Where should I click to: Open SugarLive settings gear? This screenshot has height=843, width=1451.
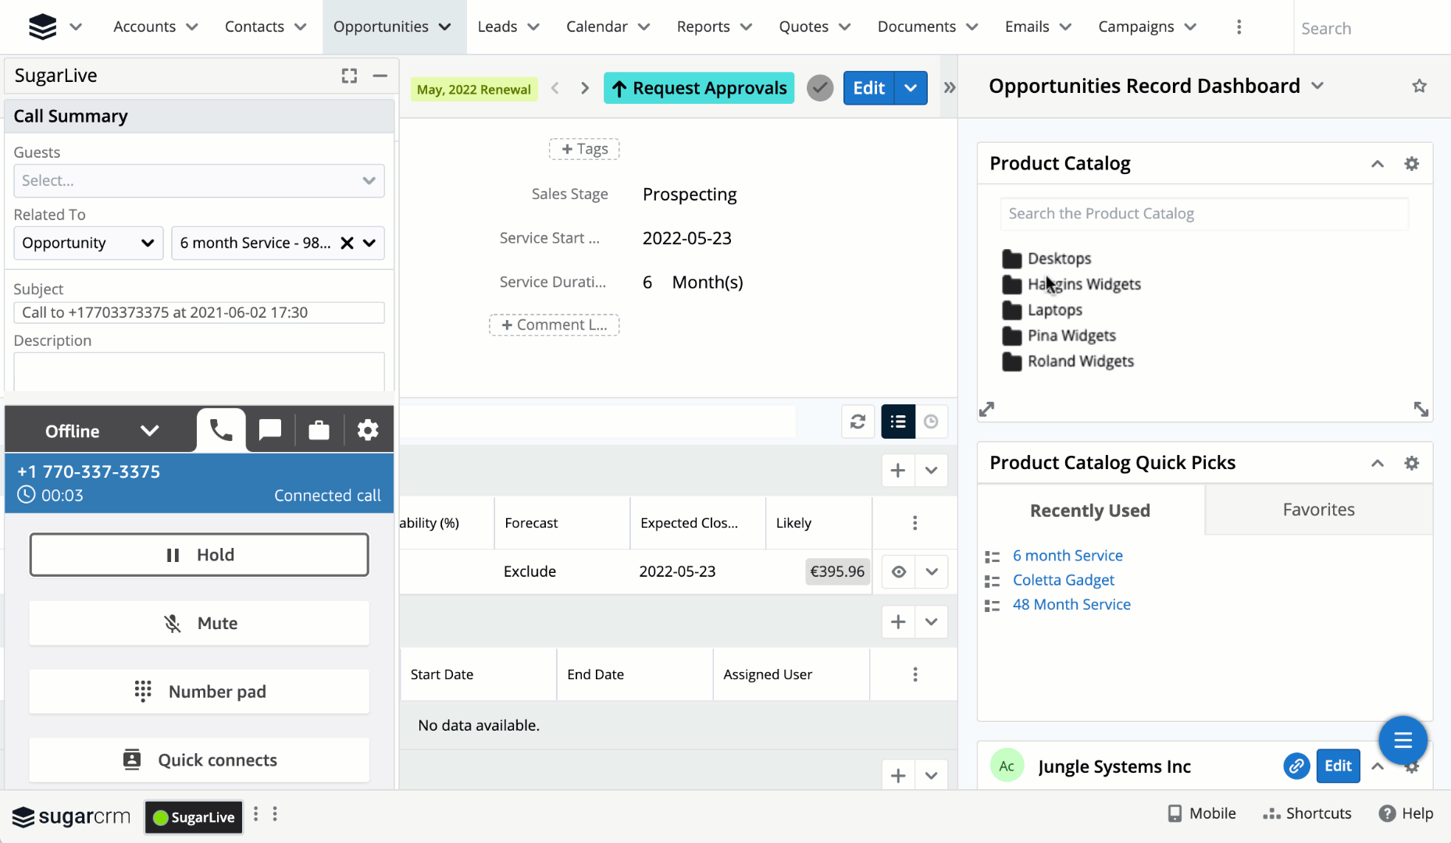click(368, 430)
